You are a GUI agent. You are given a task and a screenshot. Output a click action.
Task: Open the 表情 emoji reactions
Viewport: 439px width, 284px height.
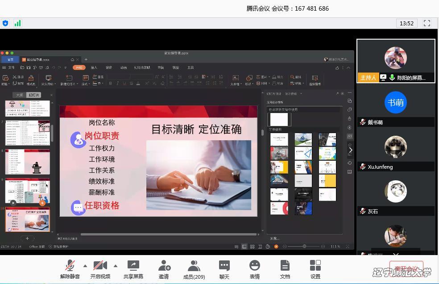point(254,269)
